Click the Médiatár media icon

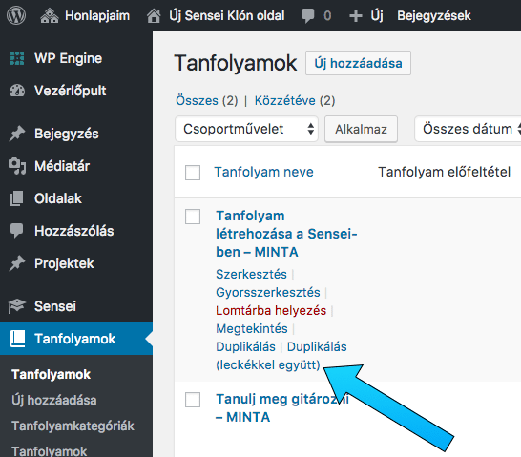point(17,166)
